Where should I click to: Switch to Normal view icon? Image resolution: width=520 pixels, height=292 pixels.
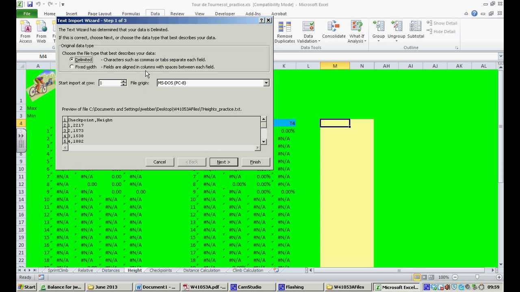click(417, 277)
